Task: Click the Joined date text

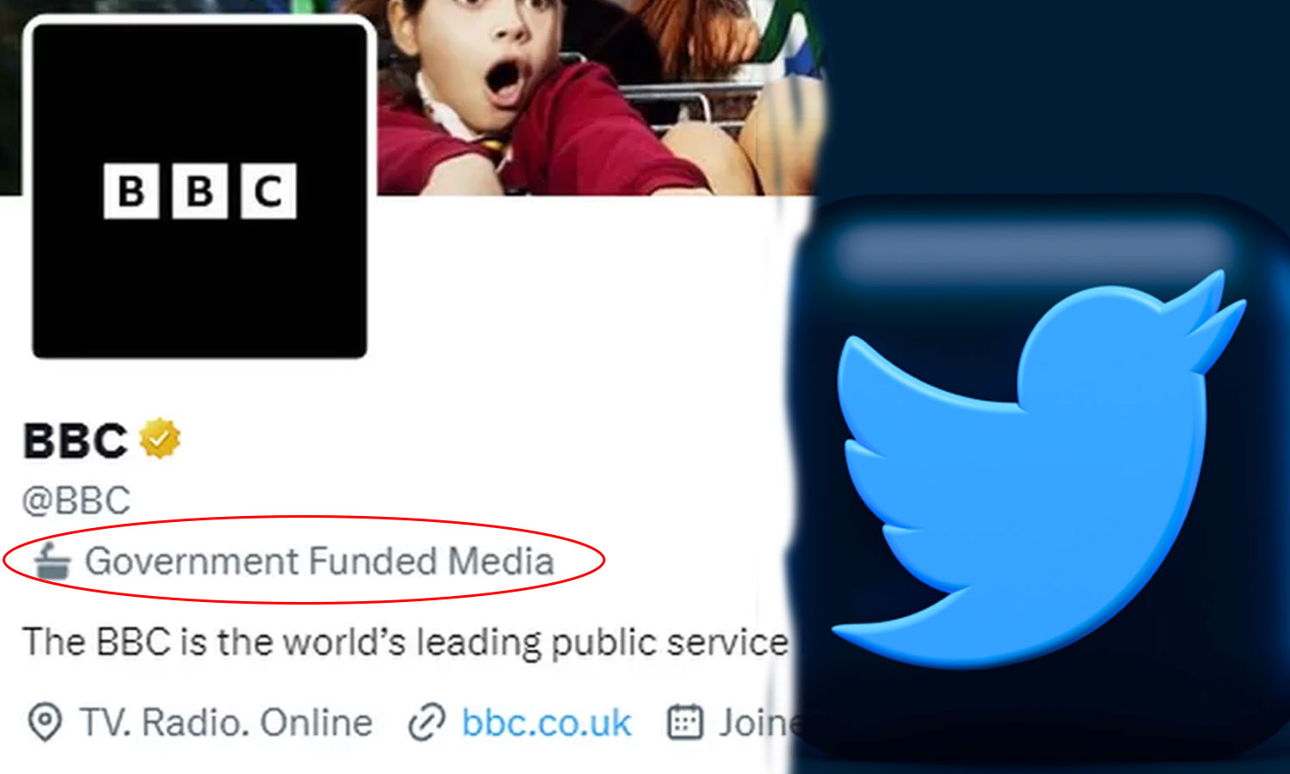Action: tap(757, 722)
